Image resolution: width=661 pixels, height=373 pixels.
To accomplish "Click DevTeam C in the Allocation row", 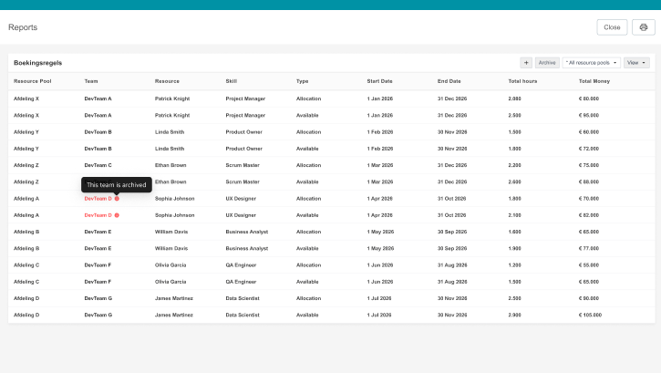I will 98,165.
